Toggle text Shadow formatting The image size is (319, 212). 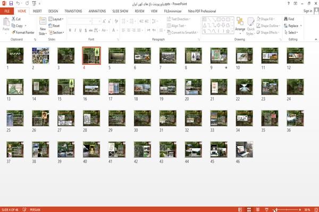86,30
